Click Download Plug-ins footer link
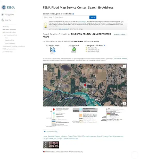Viewport: 165px width, 160px height. coord(54,136)
